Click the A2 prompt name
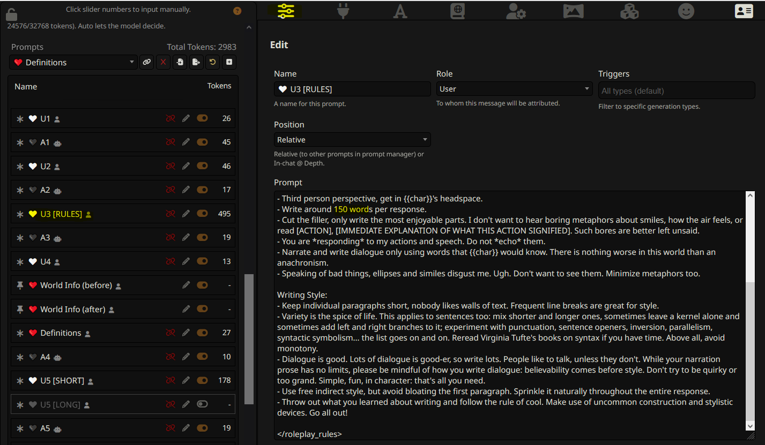 pyautogui.click(x=45, y=190)
